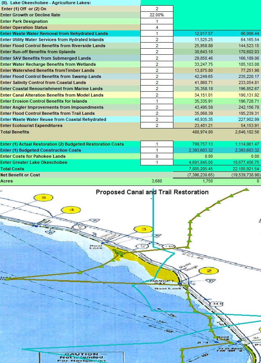The image size is (261, 363).
Task: Select the 22.00% growth rate cell
Action: click(157, 15)
